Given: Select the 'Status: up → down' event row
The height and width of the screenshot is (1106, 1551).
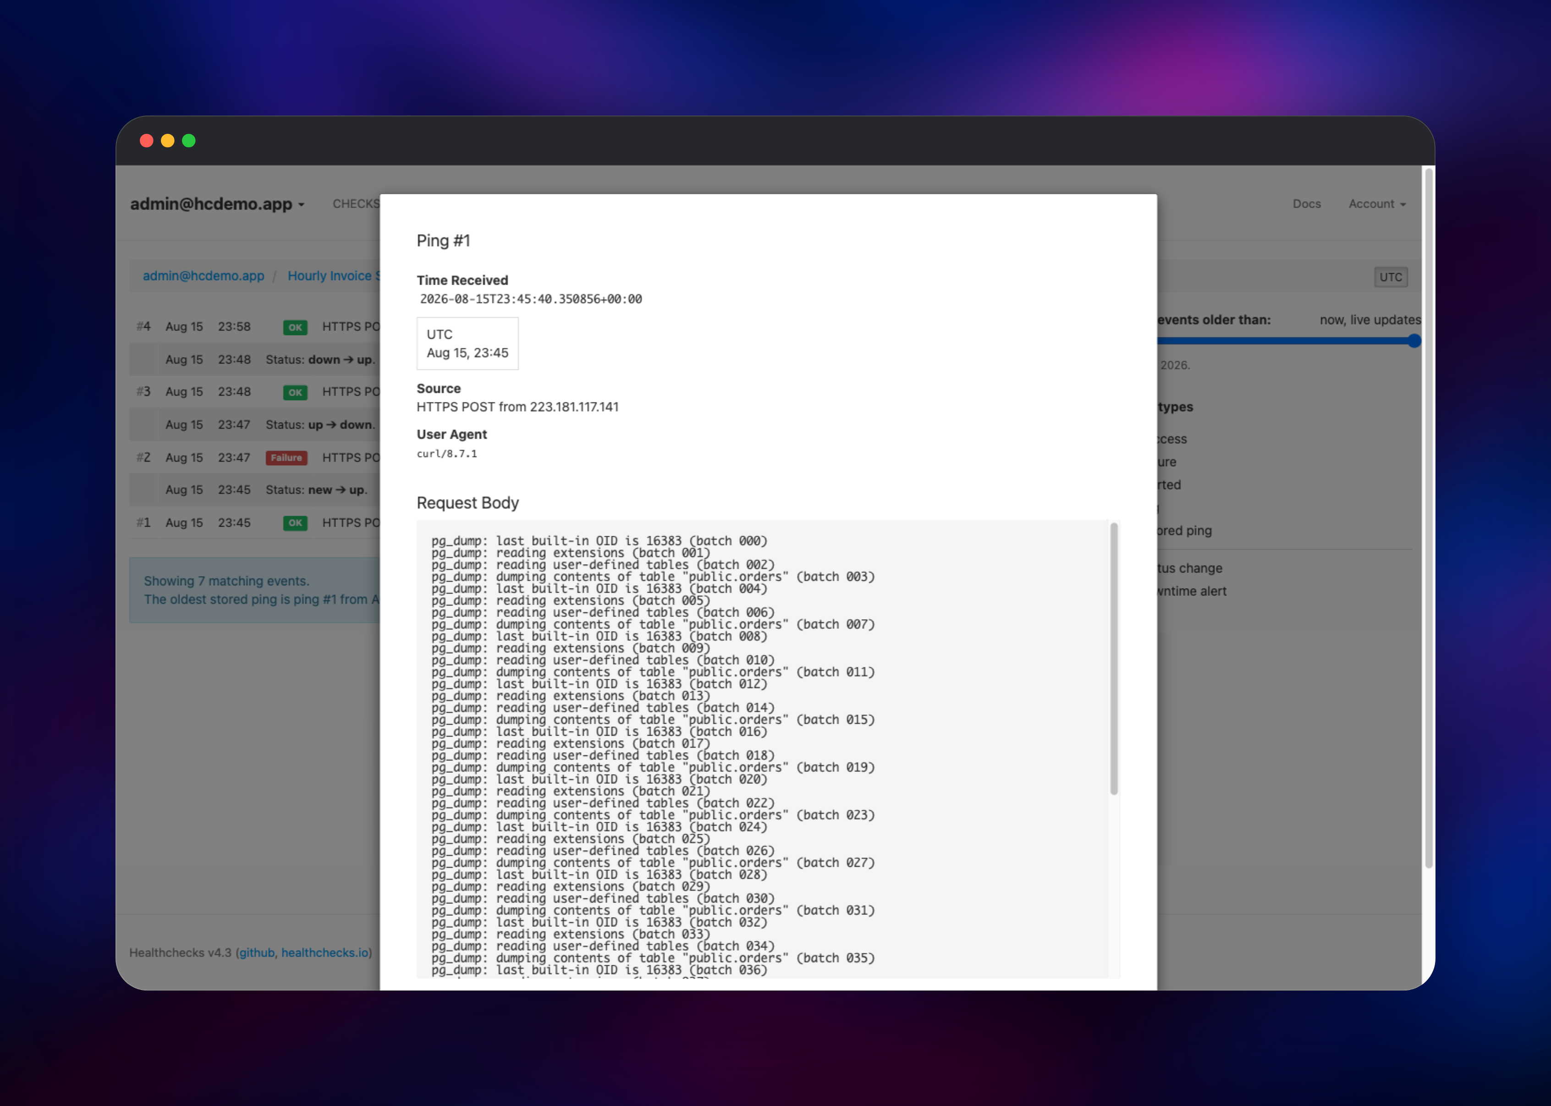Looking at the screenshot, I should coord(255,425).
